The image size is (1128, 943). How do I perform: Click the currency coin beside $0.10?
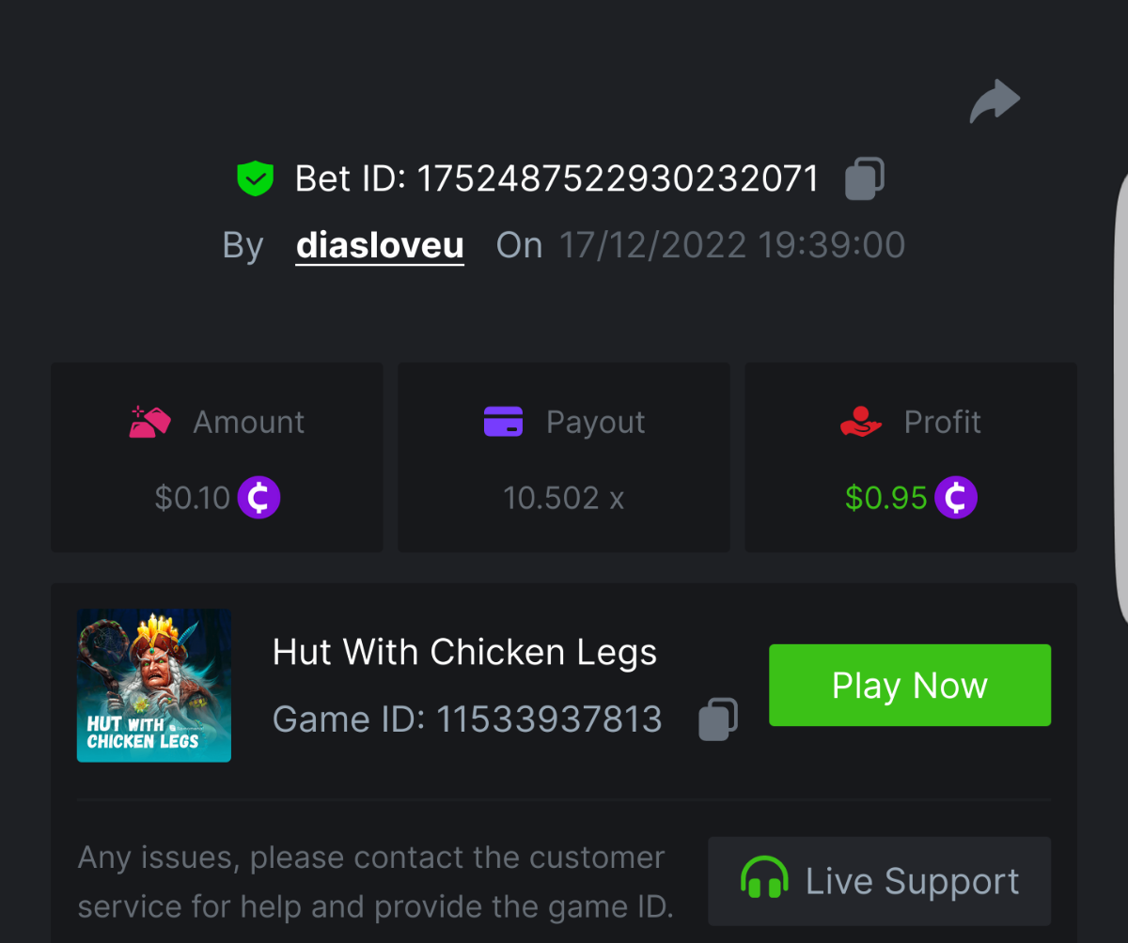click(x=258, y=498)
